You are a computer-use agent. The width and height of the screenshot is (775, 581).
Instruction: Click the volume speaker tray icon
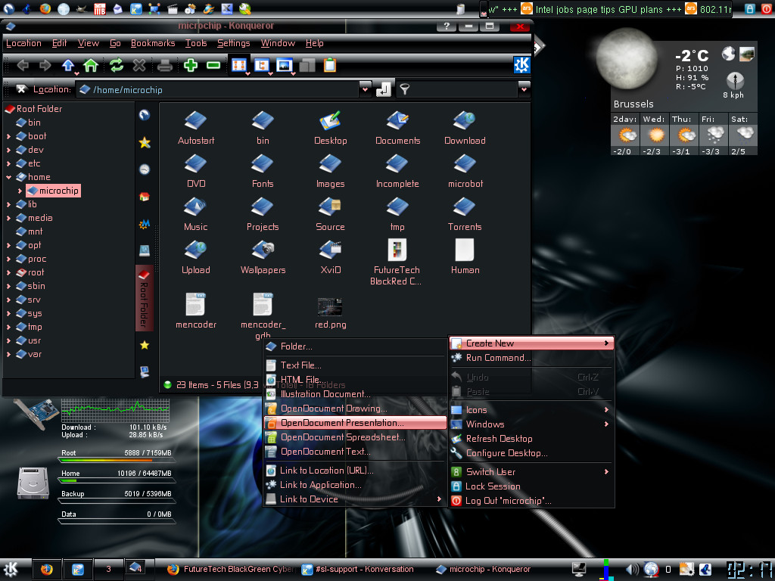[x=632, y=570]
